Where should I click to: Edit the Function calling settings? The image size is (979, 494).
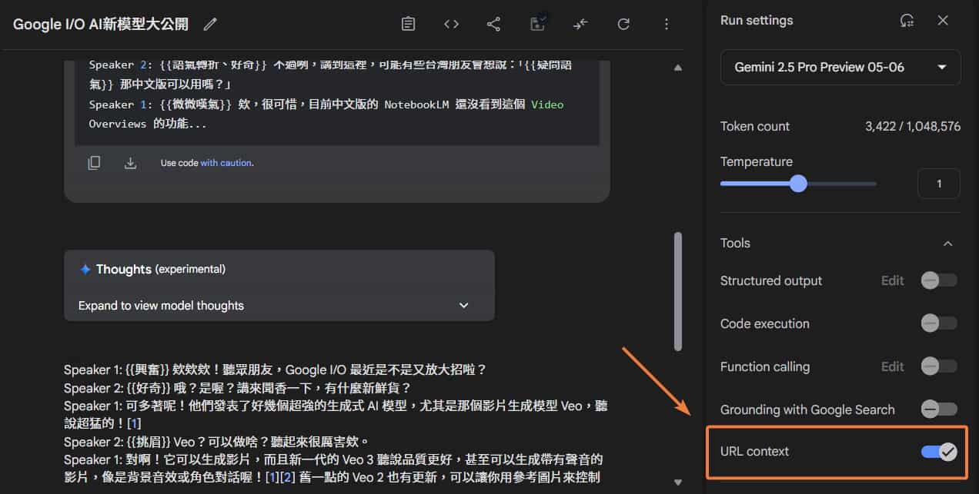coord(893,366)
